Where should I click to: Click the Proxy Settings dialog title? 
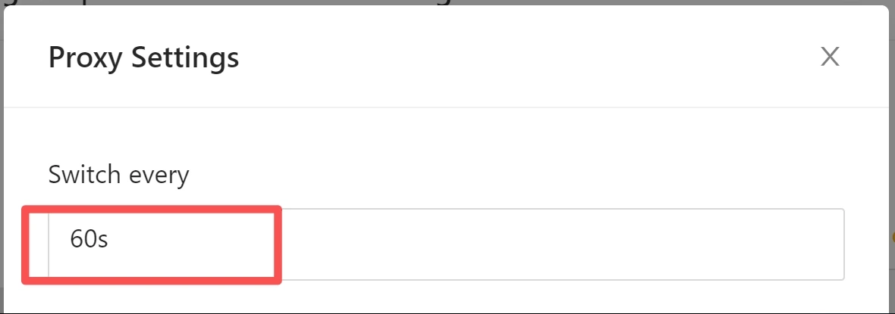pos(143,58)
